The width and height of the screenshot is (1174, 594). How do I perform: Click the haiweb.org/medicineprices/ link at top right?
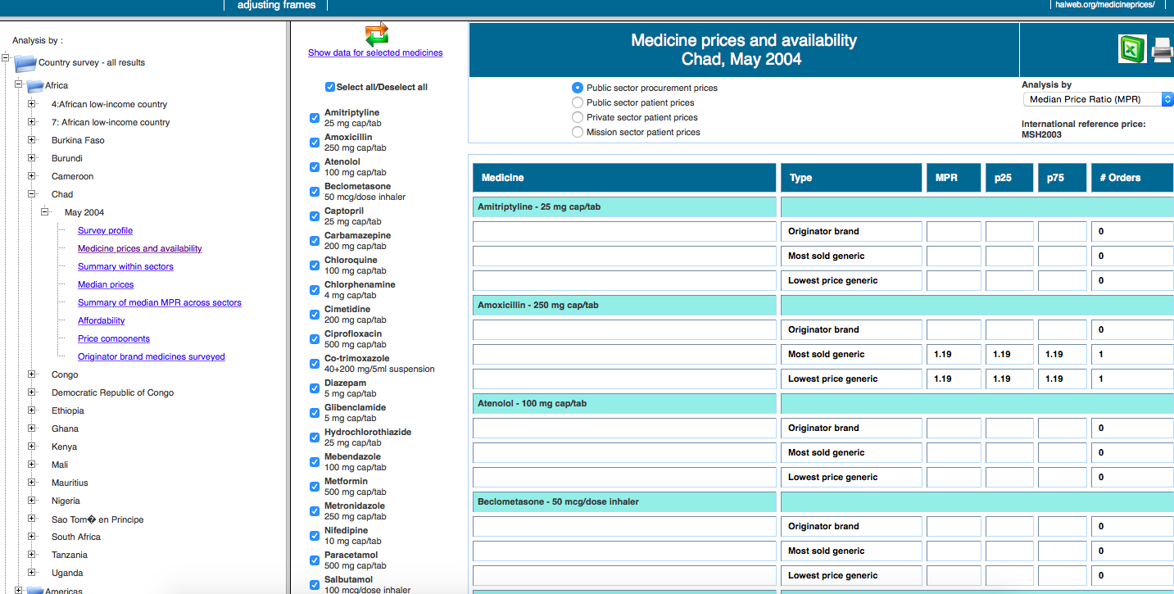click(x=1105, y=5)
